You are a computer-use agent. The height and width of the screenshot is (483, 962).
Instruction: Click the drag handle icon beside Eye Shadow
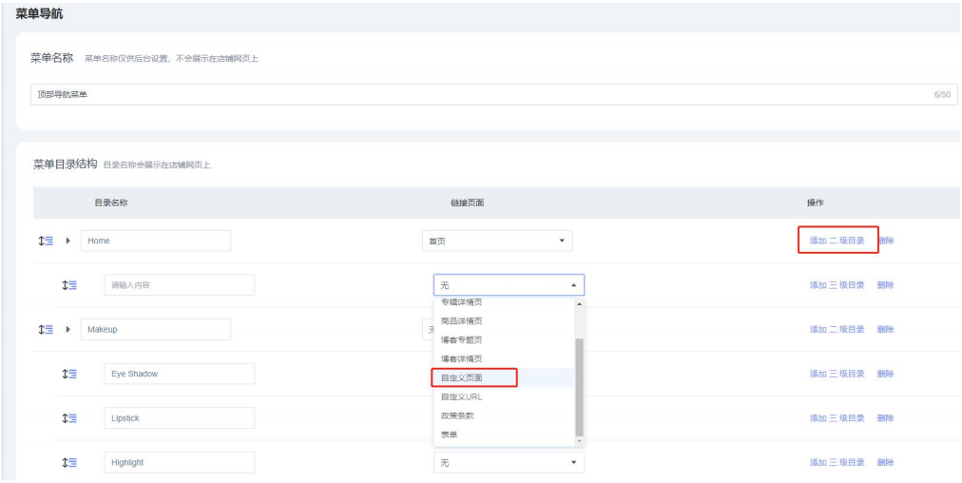coord(69,374)
